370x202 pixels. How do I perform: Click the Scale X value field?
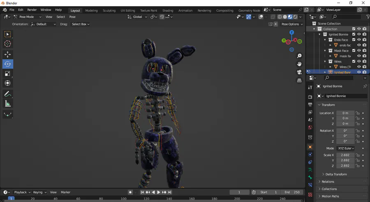pyautogui.click(x=345, y=155)
